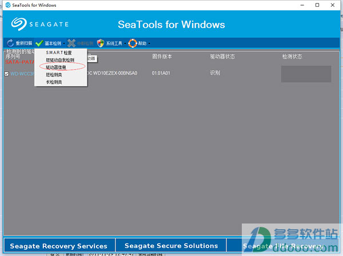Click the lifebuoy help icon
Screen dimensions: 343x256
pyautogui.click(x=133, y=43)
